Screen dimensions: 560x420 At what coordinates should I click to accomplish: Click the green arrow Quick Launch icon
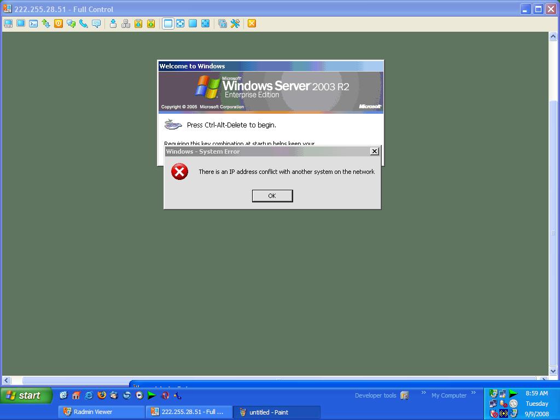(x=152, y=395)
